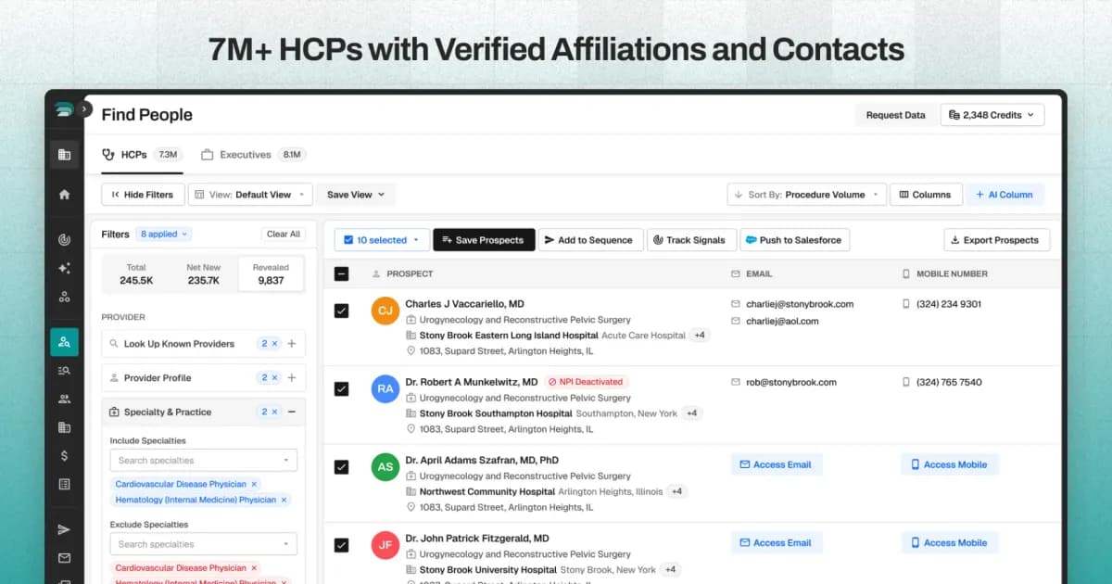Click the Export Prospects button

(x=997, y=240)
